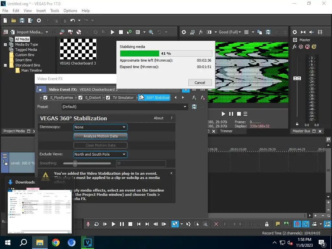Click Video Output FX icon in preview toolbar

[x=200, y=32]
